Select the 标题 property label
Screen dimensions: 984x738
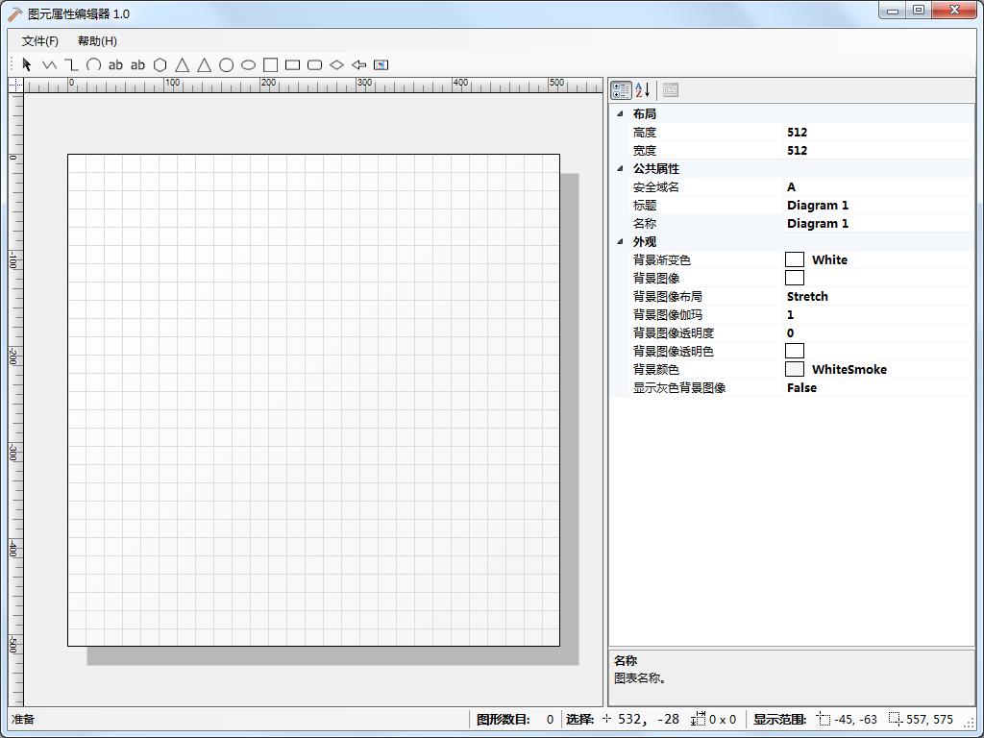click(645, 206)
